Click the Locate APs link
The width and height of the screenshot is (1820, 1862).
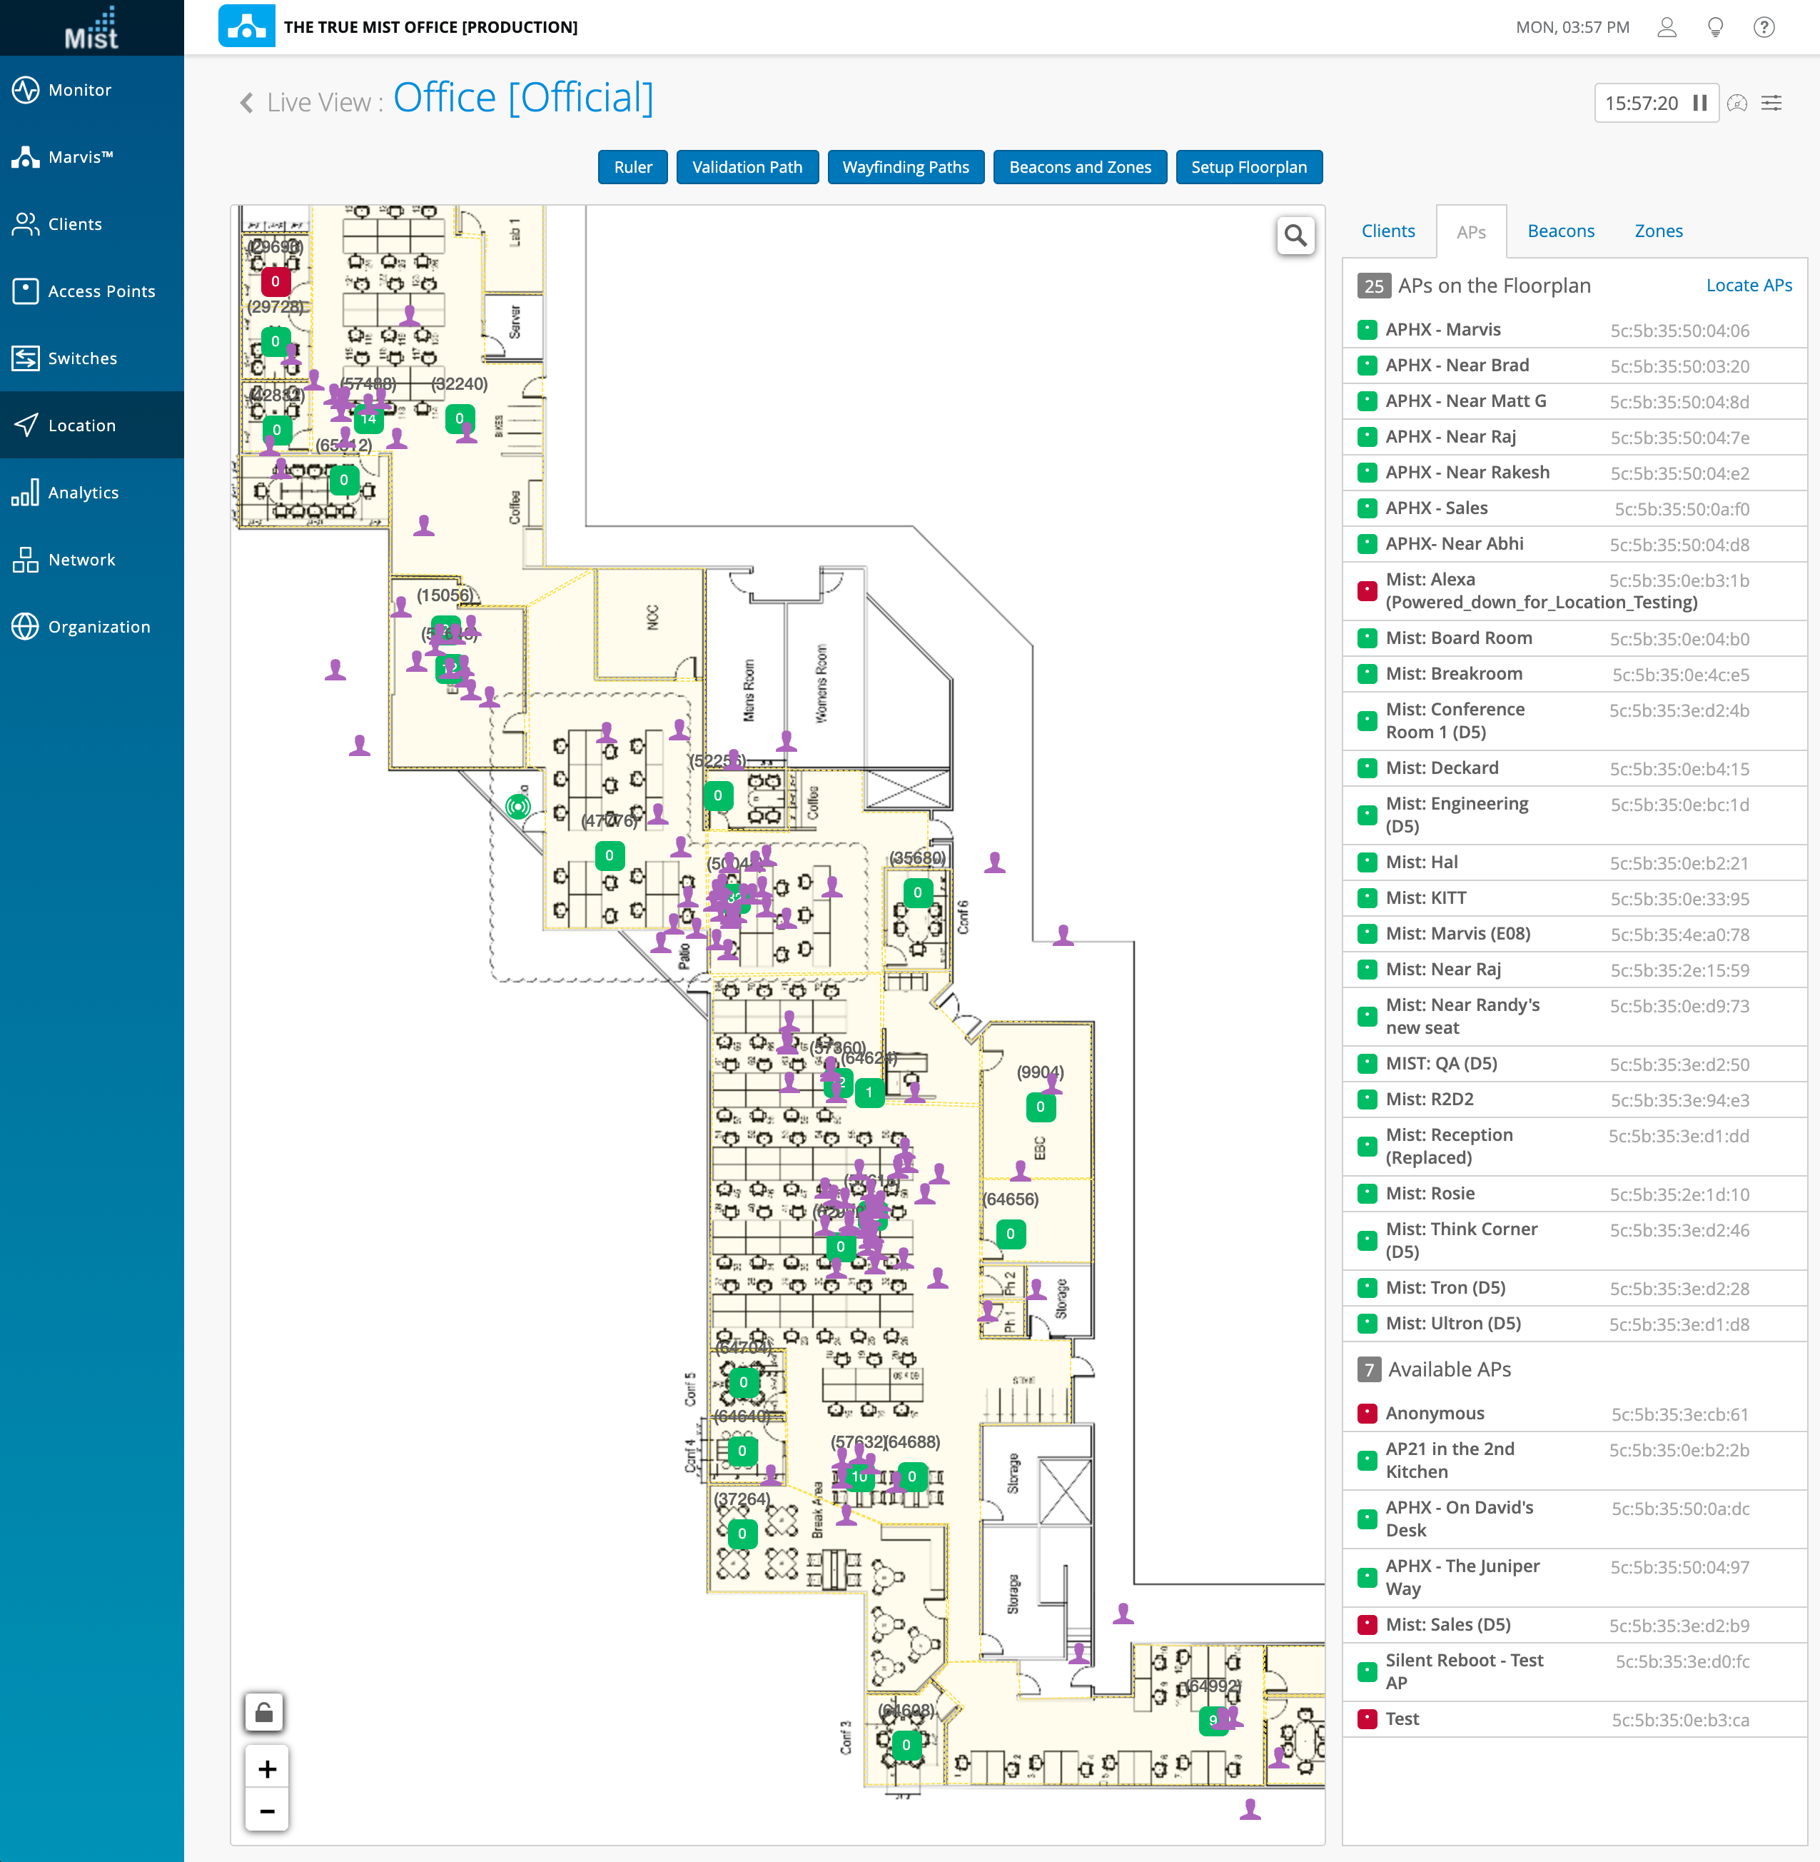click(x=1749, y=285)
